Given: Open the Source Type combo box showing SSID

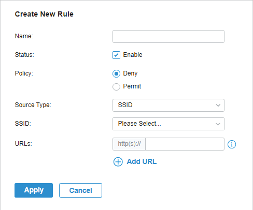Looking at the screenshot, I should tap(168, 105).
